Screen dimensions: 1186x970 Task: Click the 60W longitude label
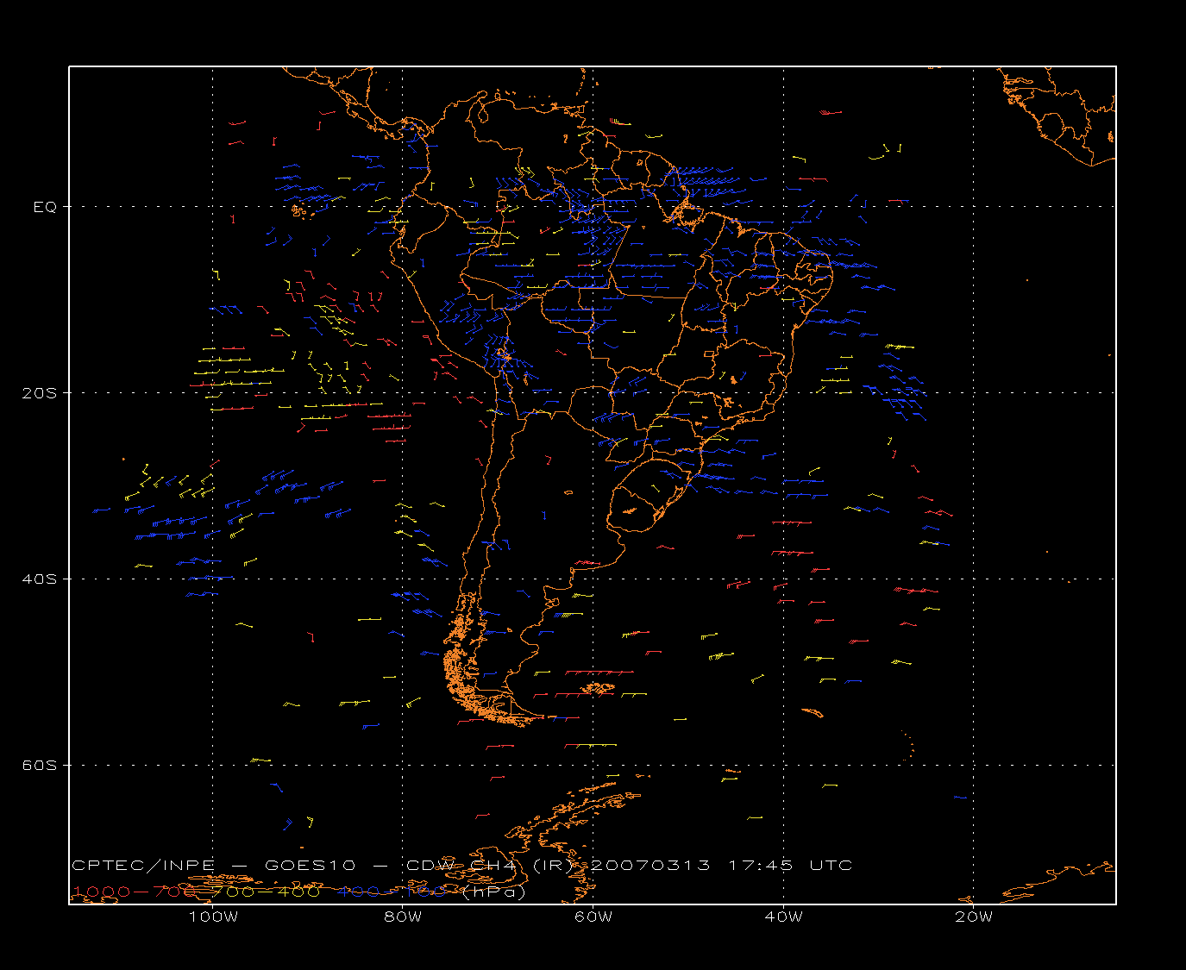point(593,917)
